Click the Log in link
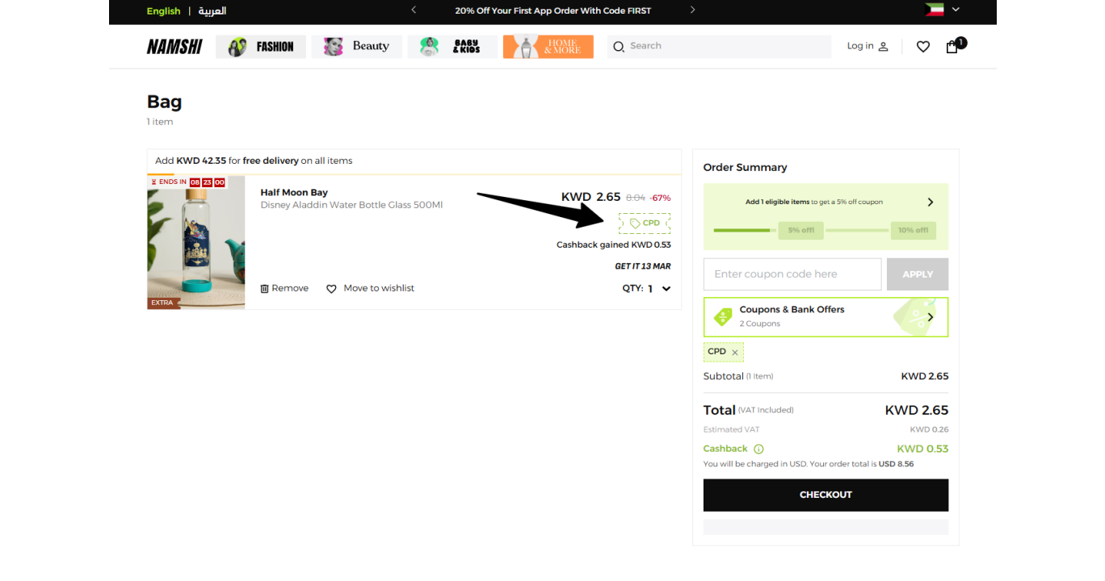The image size is (1105, 581). 860,46
